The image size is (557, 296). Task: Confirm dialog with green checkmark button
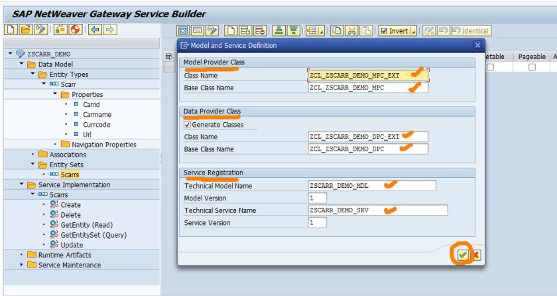[x=462, y=255]
